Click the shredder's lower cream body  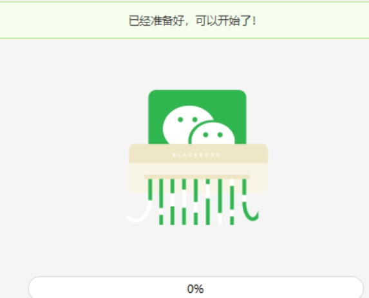pos(198,178)
